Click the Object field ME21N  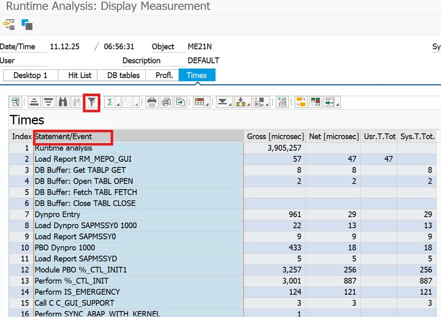pyautogui.click(x=200, y=47)
